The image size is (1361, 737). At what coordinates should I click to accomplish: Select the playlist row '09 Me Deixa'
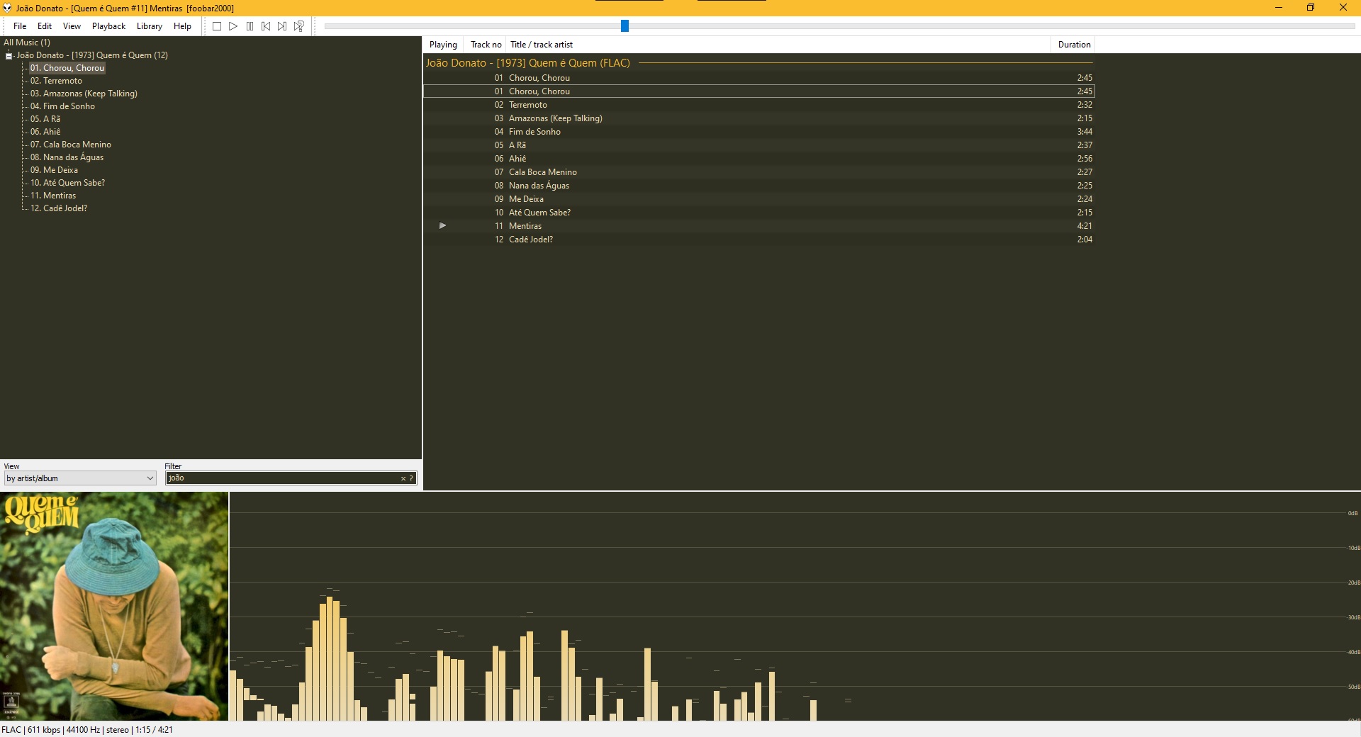tap(759, 199)
